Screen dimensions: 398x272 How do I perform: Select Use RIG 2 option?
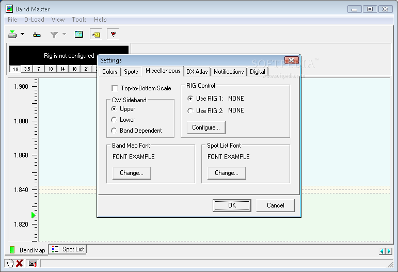tap(190, 110)
